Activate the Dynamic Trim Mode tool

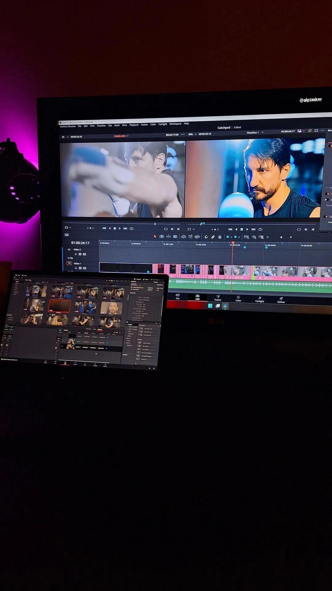coord(168,236)
